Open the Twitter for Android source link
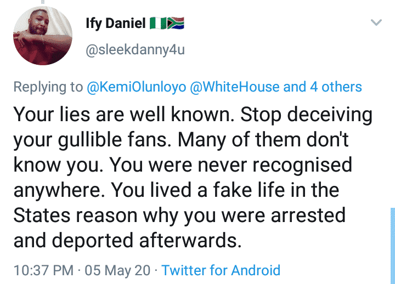 click(x=221, y=270)
